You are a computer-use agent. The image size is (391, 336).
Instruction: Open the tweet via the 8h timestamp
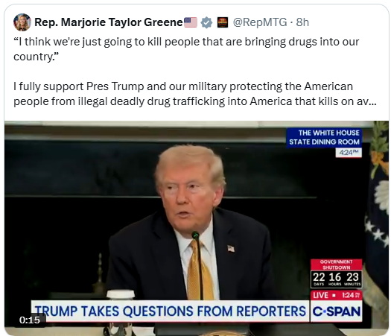pyautogui.click(x=302, y=22)
